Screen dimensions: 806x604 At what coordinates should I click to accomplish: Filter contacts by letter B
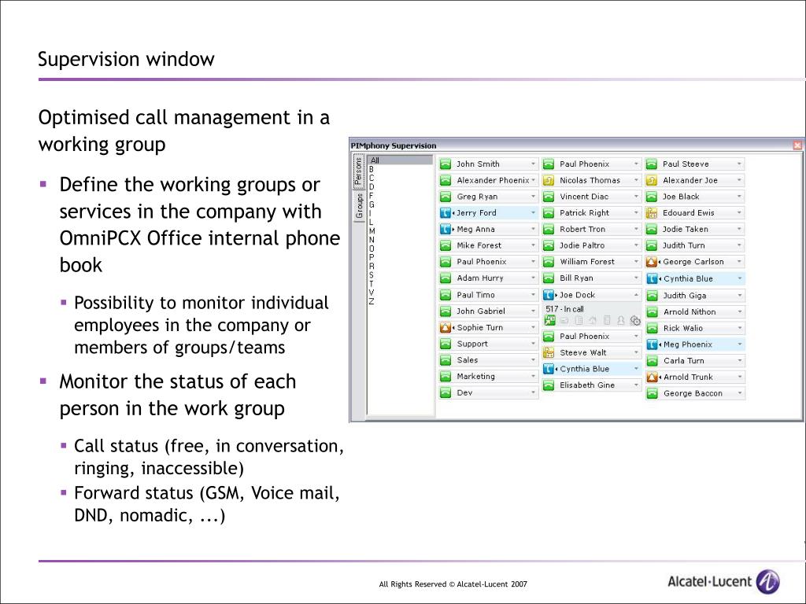[x=372, y=169]
